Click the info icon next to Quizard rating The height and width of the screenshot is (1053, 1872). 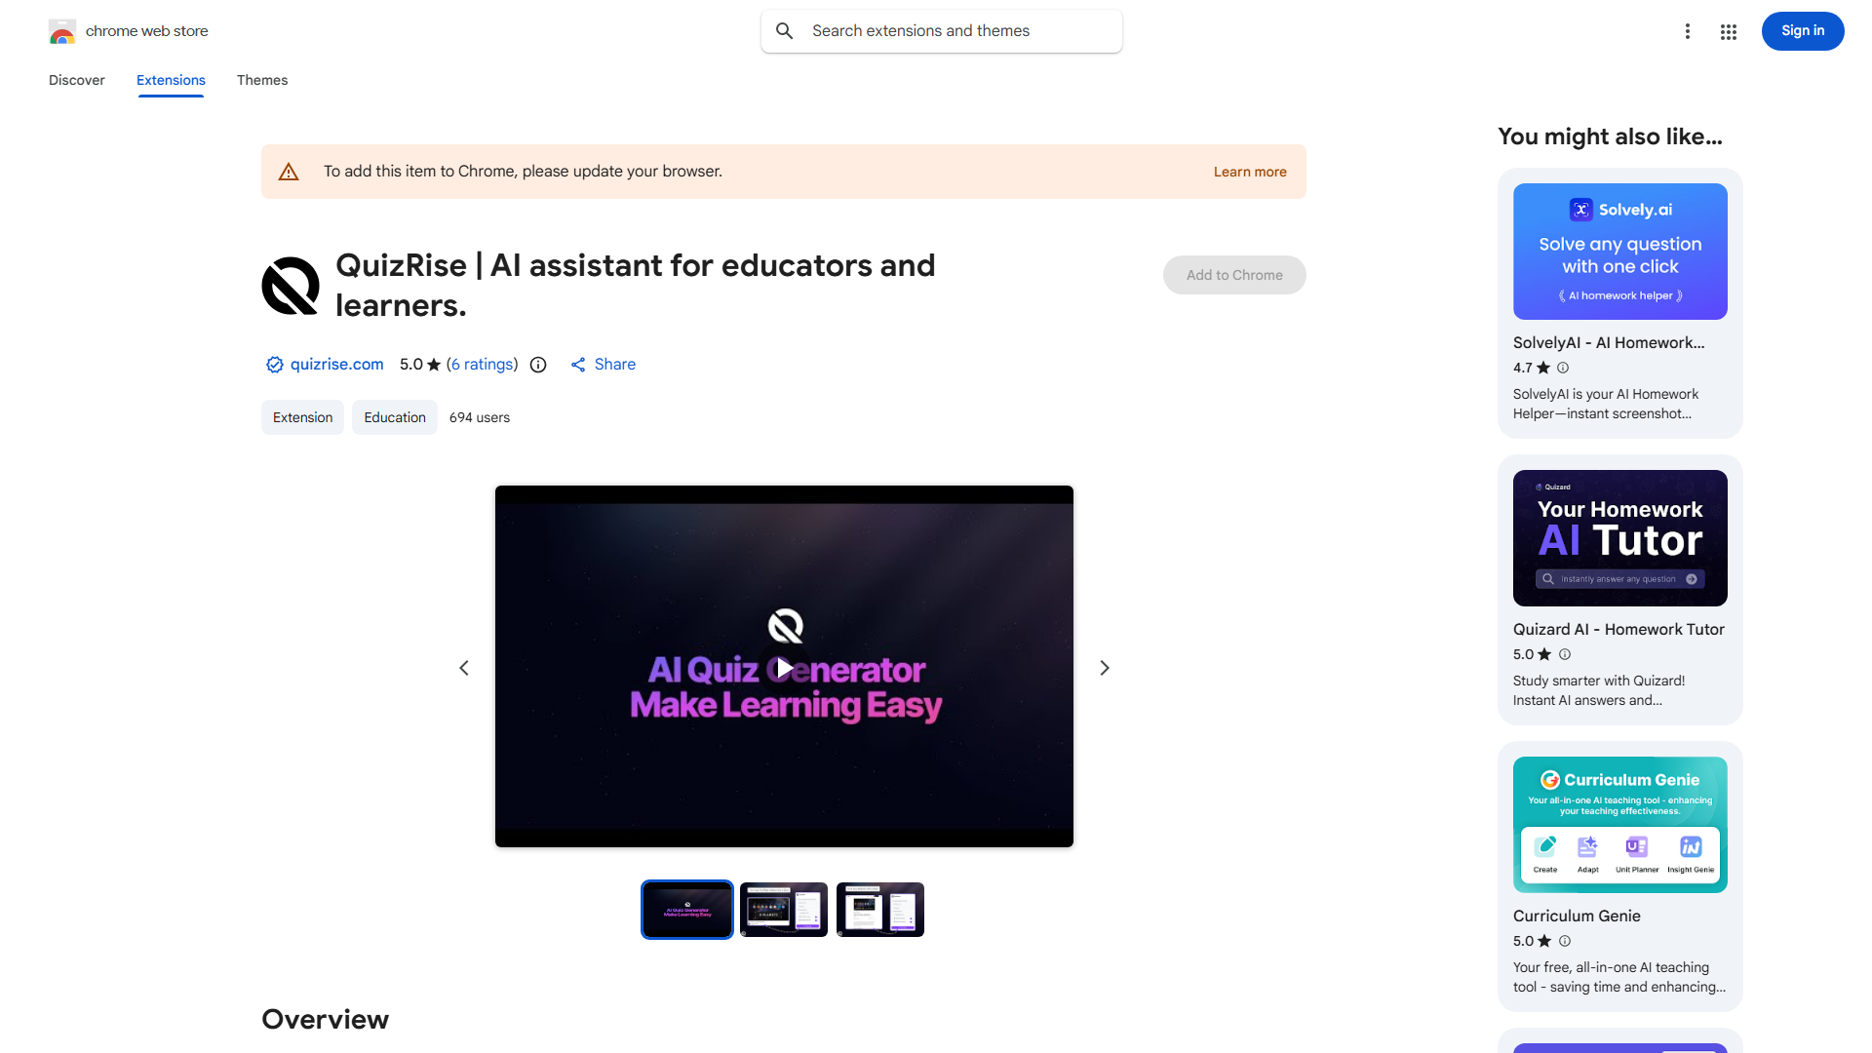pyautogui.click(x=1565, y=654)
